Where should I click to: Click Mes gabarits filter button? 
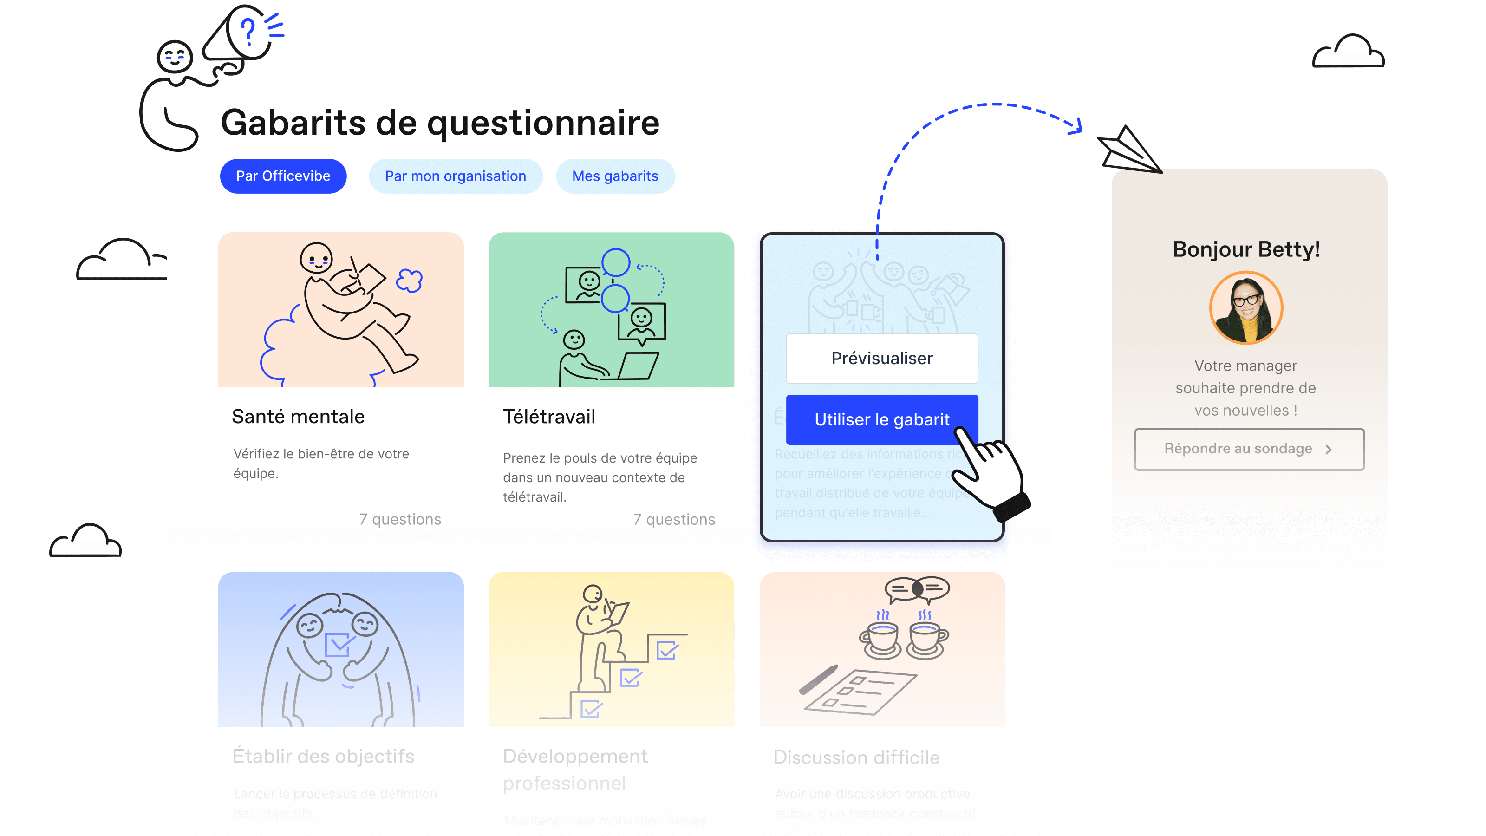coord(614,176)
